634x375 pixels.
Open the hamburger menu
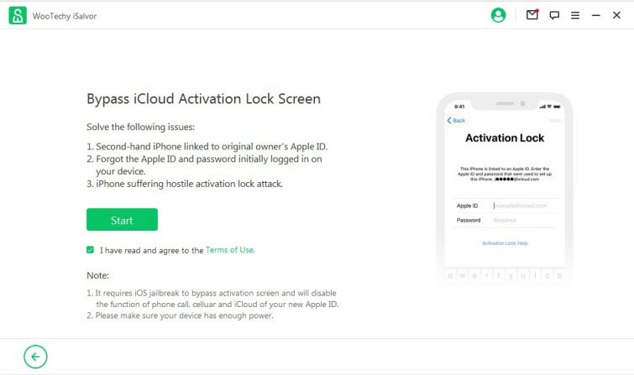(575, 15)
